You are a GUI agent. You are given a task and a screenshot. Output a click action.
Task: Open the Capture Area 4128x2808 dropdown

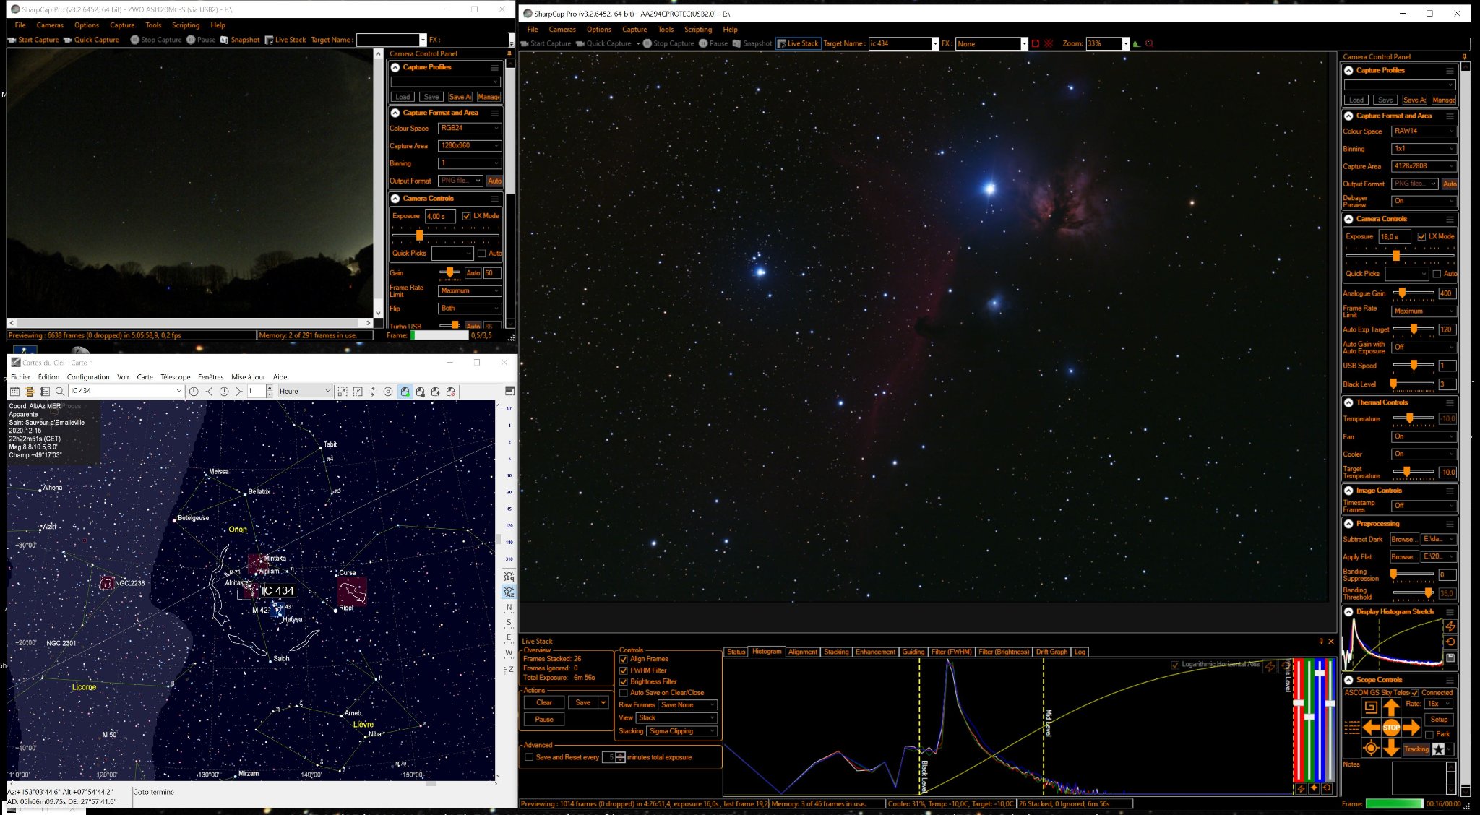coord(1424,166)
